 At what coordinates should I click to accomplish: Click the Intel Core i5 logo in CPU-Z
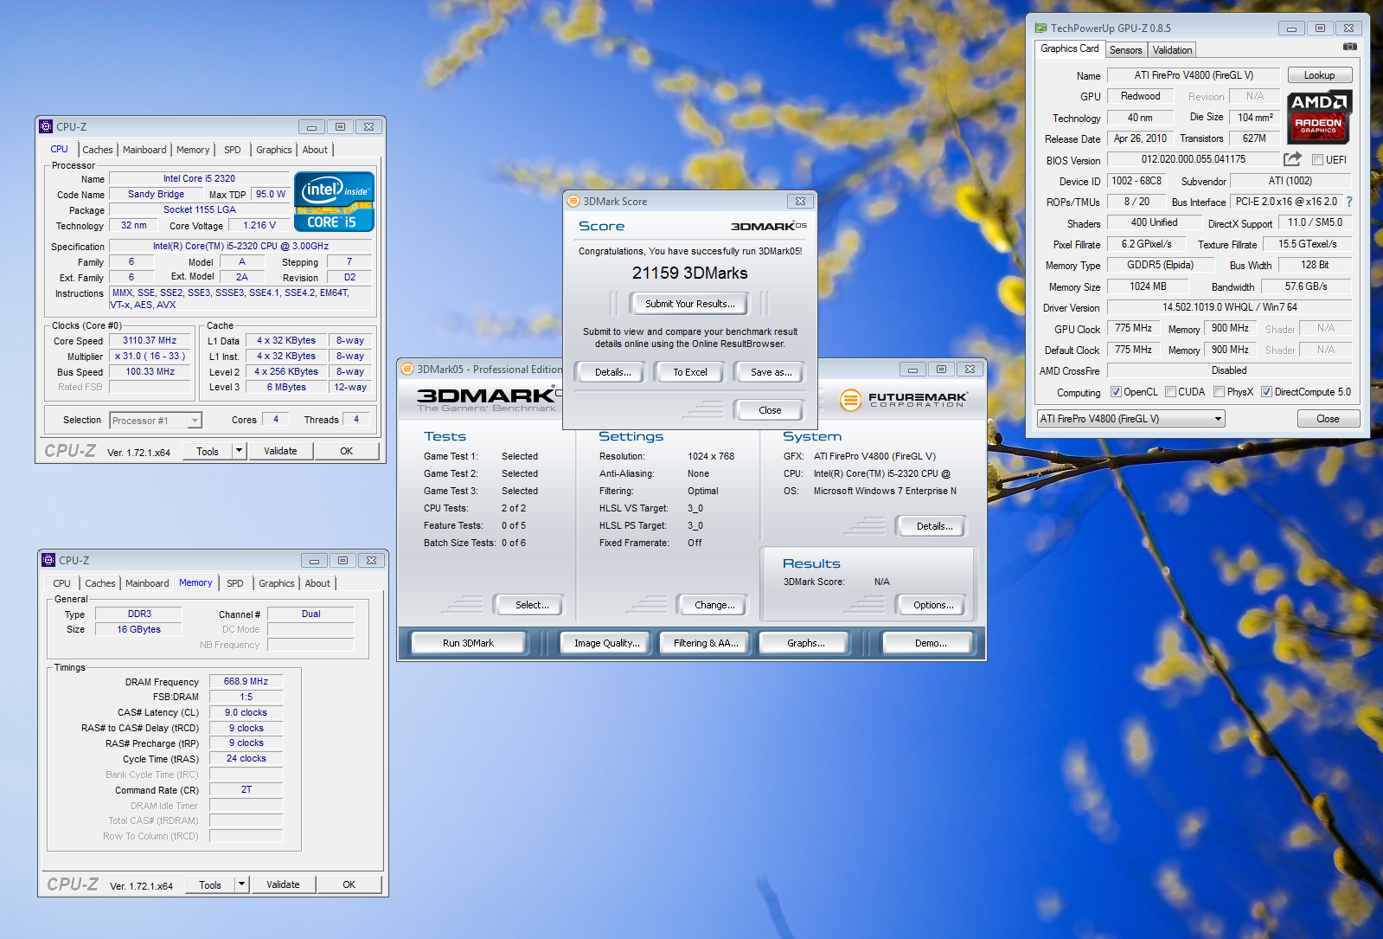pos(334,201)
